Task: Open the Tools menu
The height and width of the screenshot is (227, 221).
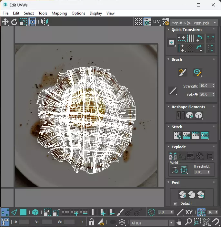Action: point(43,13)
